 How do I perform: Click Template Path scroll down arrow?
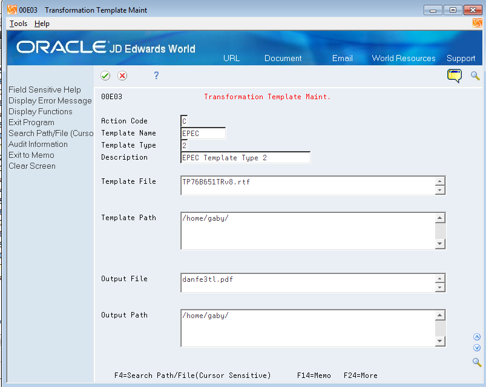[440, 244]
